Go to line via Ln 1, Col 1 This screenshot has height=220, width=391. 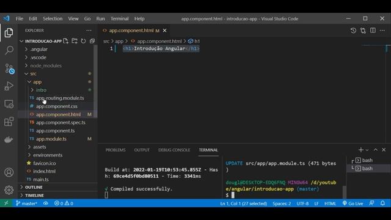[x=243, y=204]
